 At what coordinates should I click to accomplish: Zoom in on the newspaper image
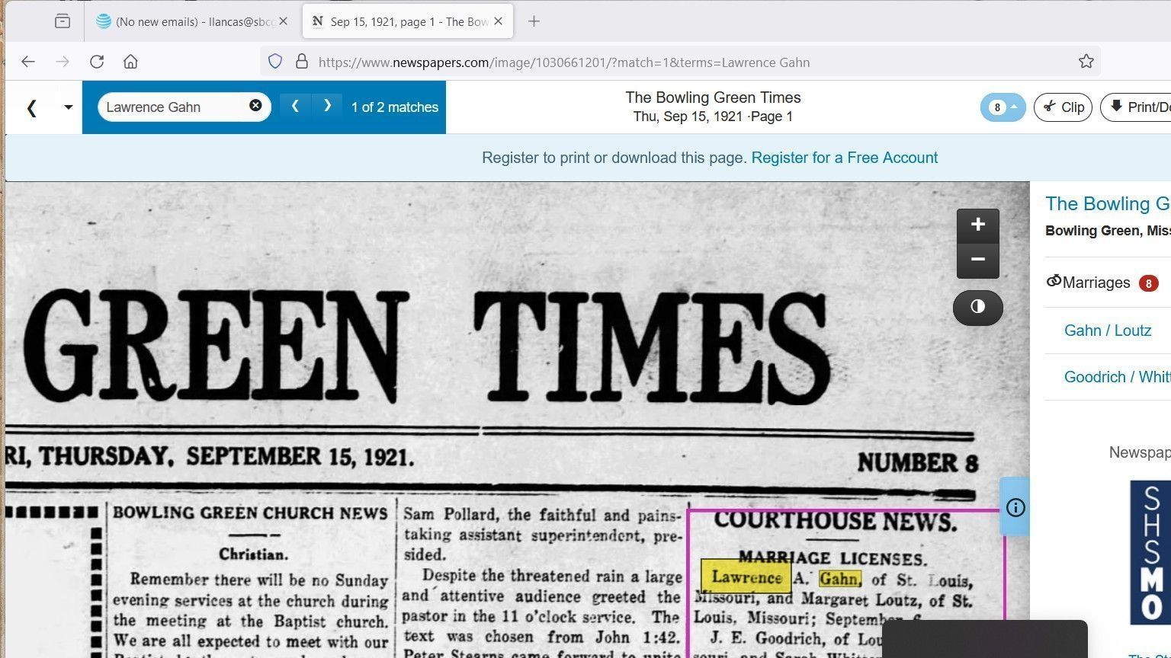[x=978, y=225]
